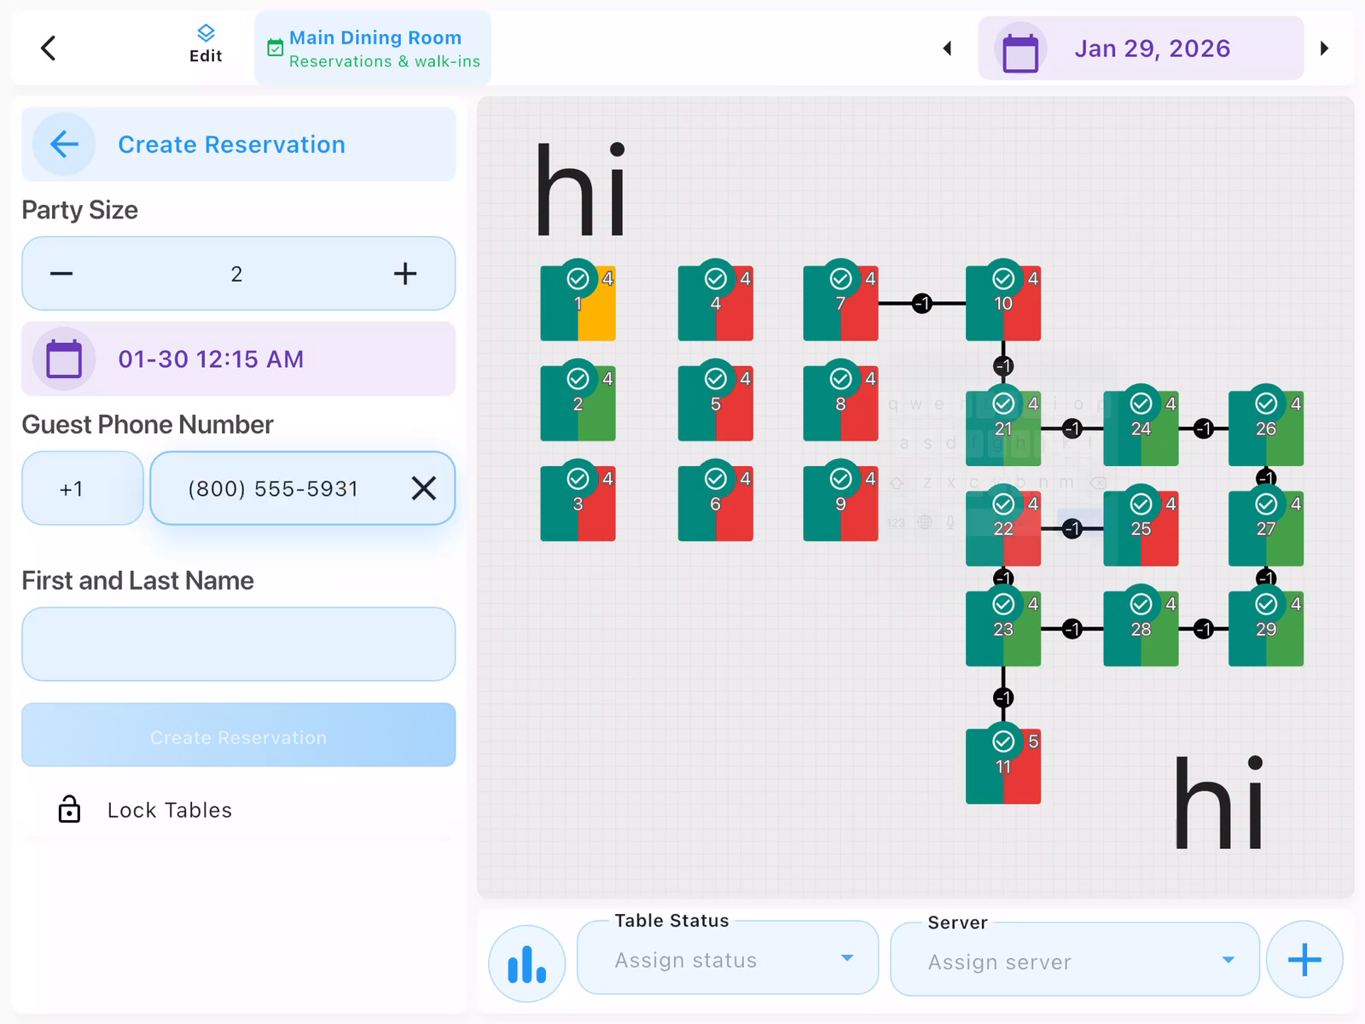
Task: Select table 1 on floor plan
Action: (578, 303)
